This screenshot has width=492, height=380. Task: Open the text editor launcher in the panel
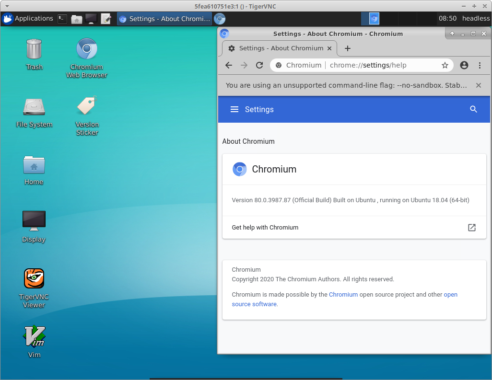106,19
